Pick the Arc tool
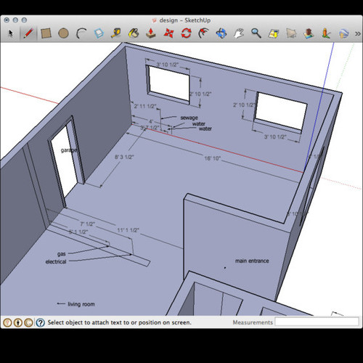Screen dimensions: 363x363 point(81,33)
